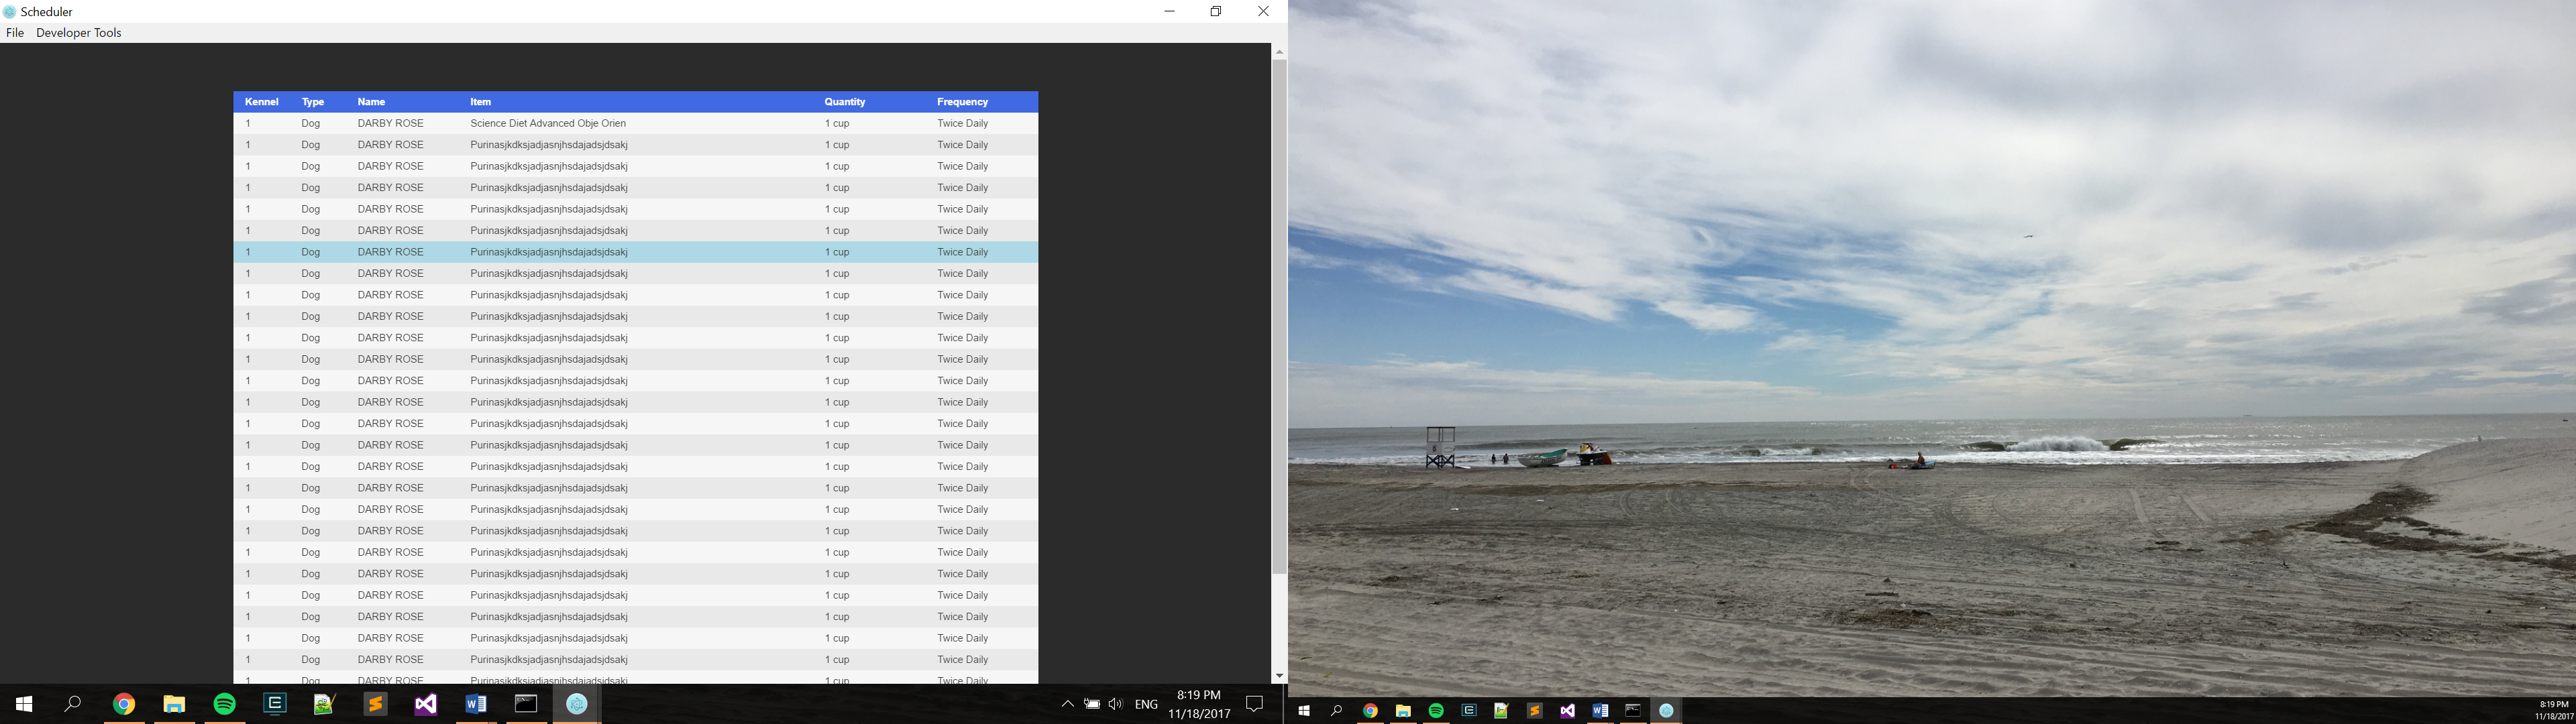
Task: Switch to Visual Studio on the larger left taskbar
Action: pyautogui.click(x=425, y=704)
